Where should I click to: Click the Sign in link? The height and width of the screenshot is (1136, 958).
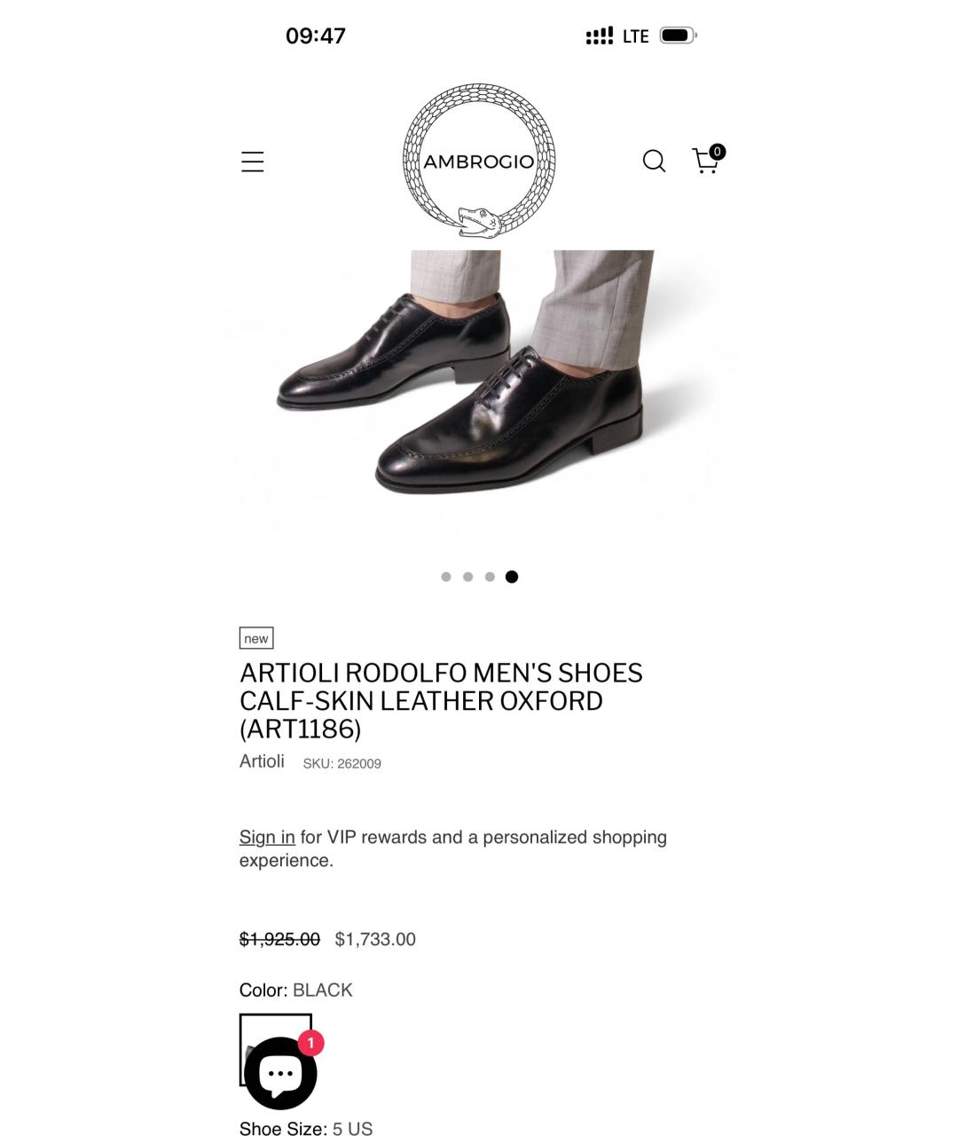pyautogui.click(x=267, y=837)
